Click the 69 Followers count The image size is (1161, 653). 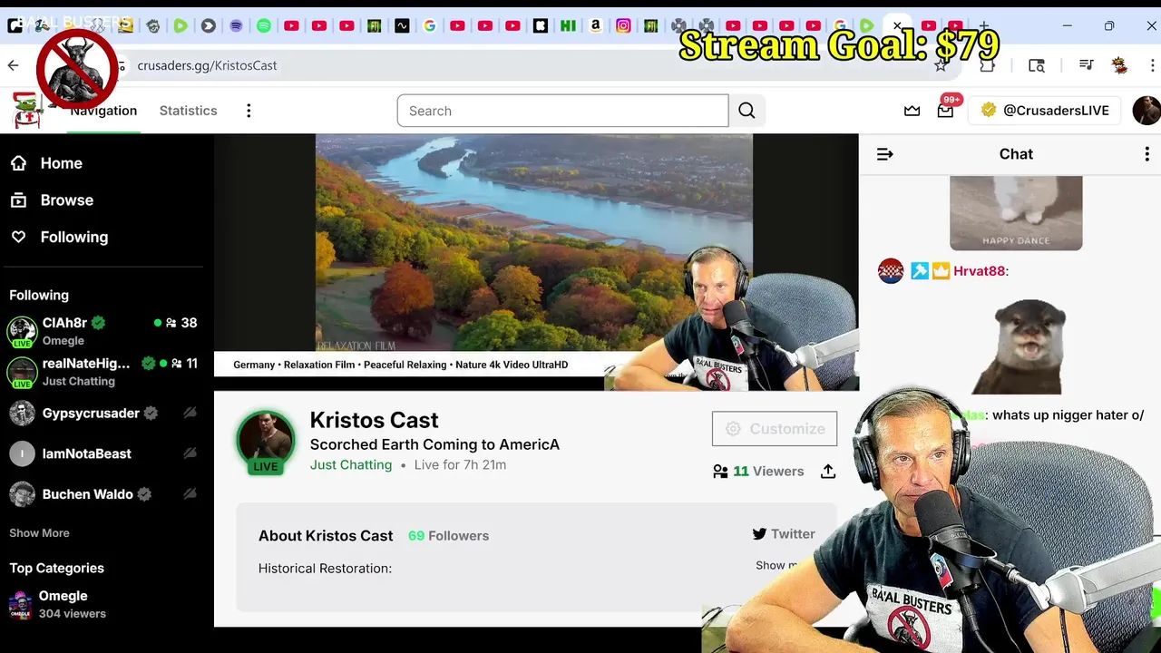point(448,536)
